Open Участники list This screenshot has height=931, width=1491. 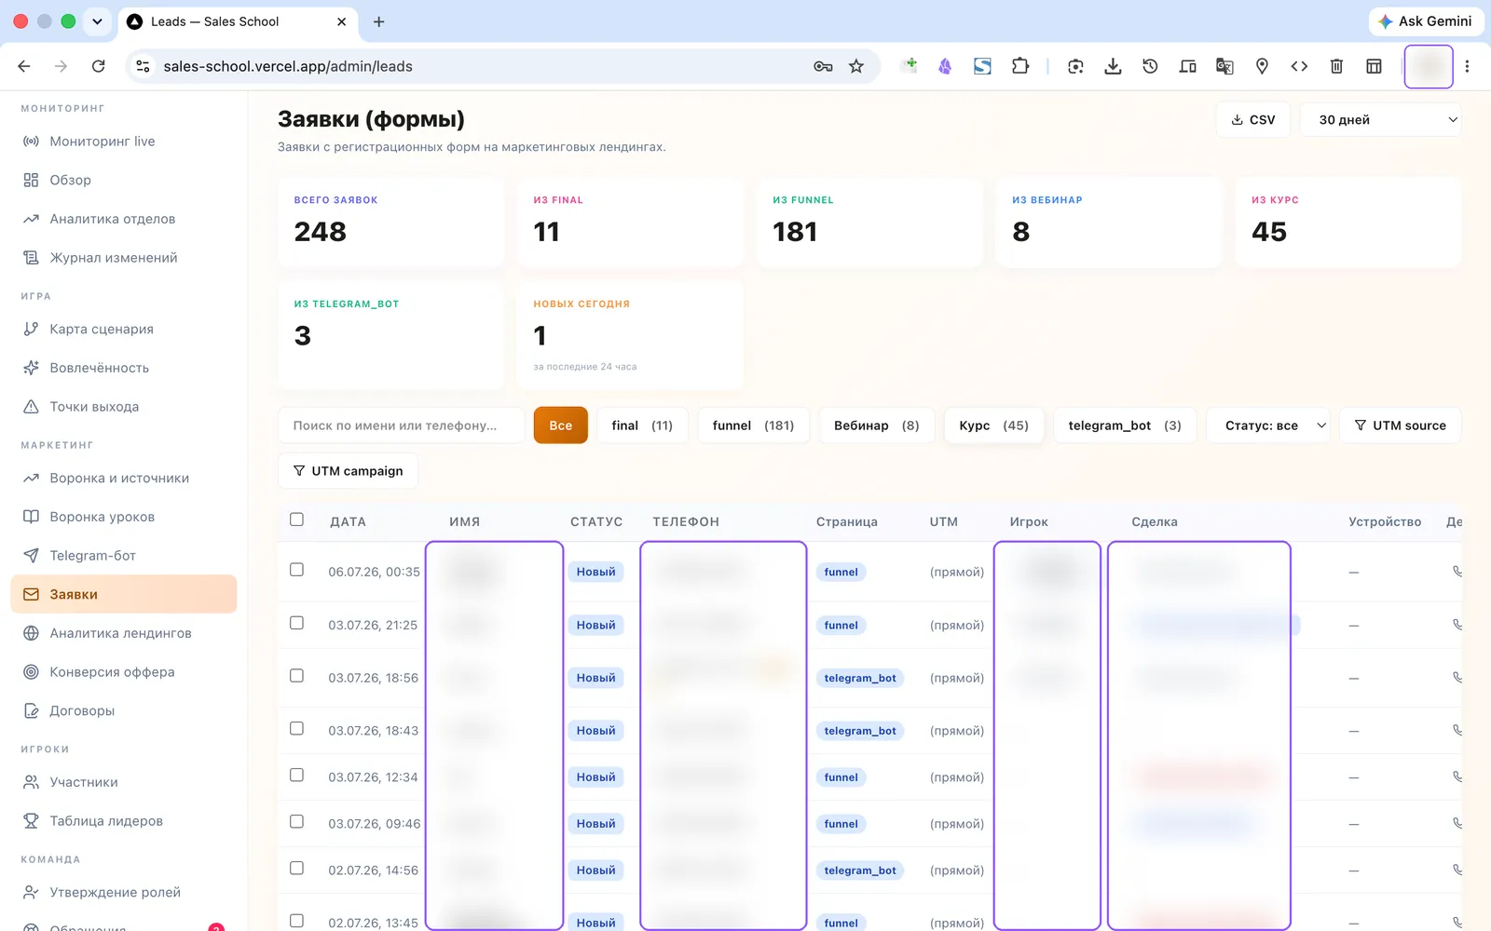click(84, 782)
